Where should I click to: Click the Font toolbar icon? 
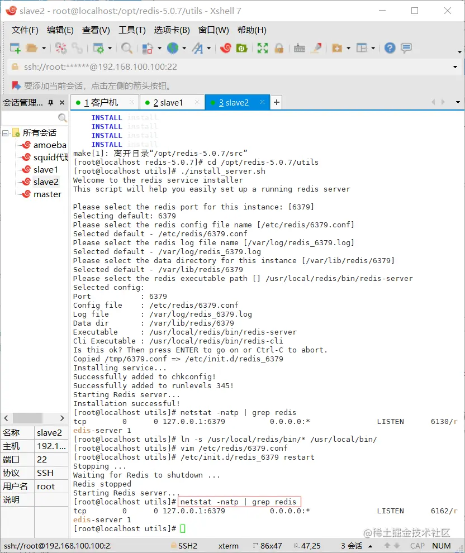(x=198, y=48)
